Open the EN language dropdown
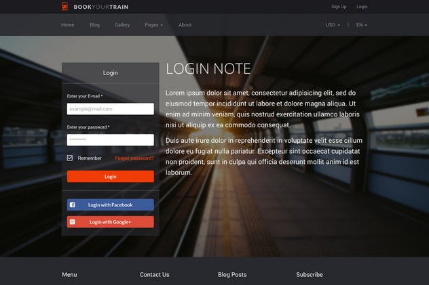Screen dimensions: 429x285 pyautogui.click(x=361, y=25)
